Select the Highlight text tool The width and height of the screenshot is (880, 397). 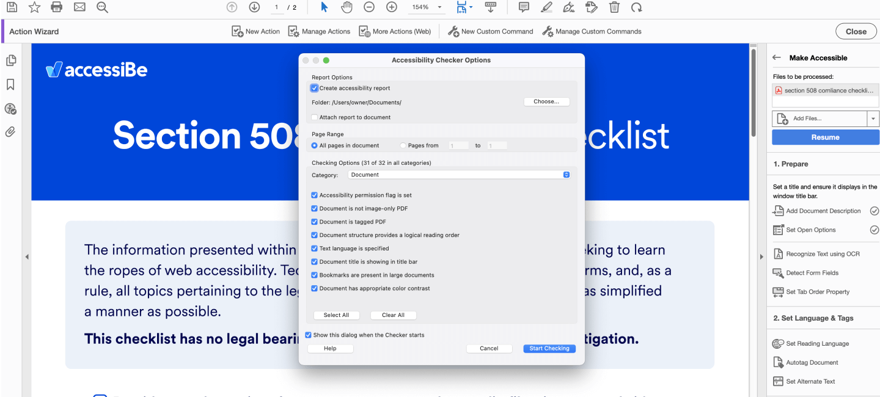[x=546, y=7]
